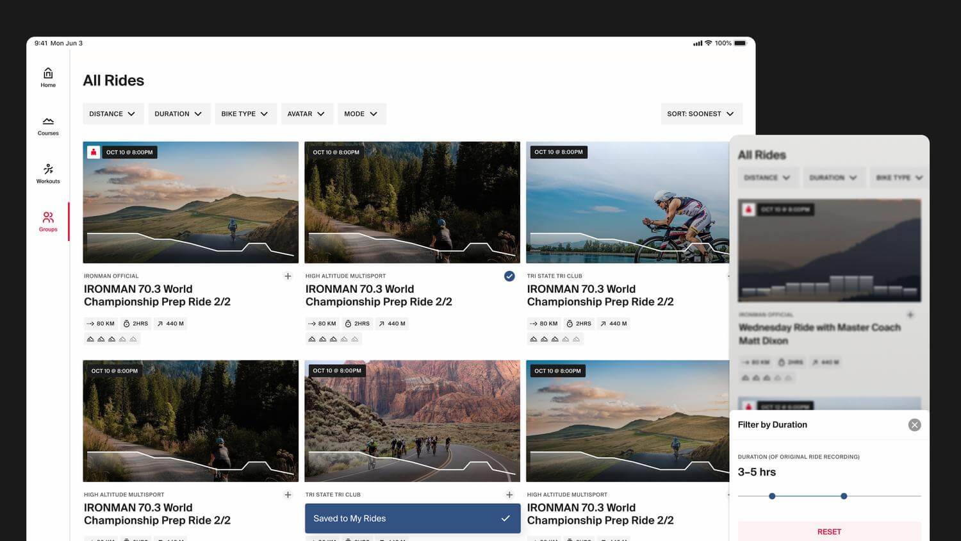Click the 2HRS tag on first card

(136, 324)
